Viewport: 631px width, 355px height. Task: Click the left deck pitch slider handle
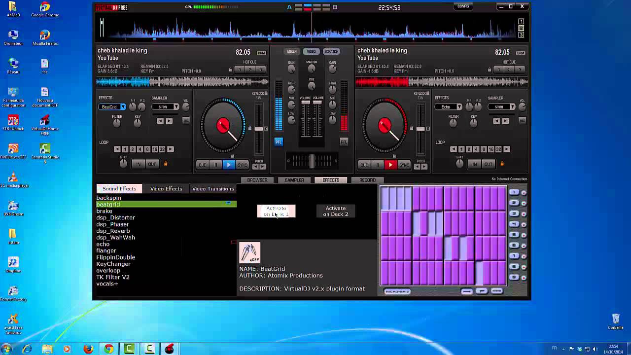tap(258, 129)
